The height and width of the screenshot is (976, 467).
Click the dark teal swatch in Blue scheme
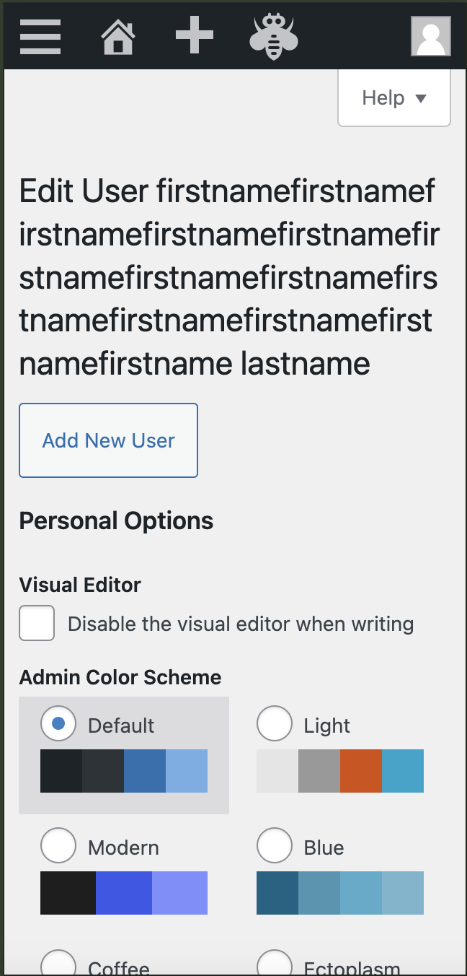[x=277, y=893]
